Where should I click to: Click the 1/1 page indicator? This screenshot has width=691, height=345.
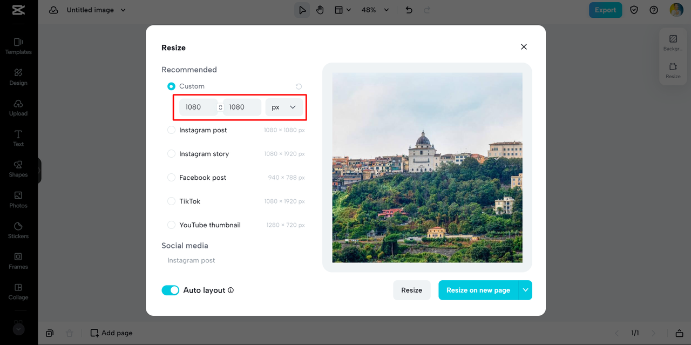(635, 333)
